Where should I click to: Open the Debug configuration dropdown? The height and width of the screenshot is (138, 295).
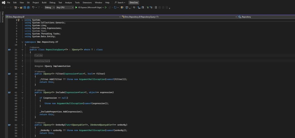pos(50,7)
